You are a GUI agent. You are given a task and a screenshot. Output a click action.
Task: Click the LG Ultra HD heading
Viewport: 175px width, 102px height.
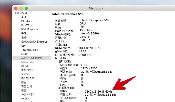[x=67, y=88]
